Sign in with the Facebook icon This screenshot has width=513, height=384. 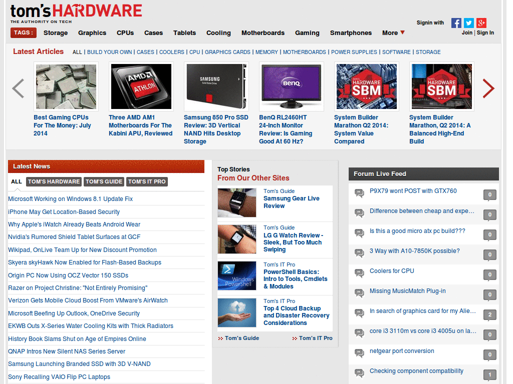(x=456, y=22)
